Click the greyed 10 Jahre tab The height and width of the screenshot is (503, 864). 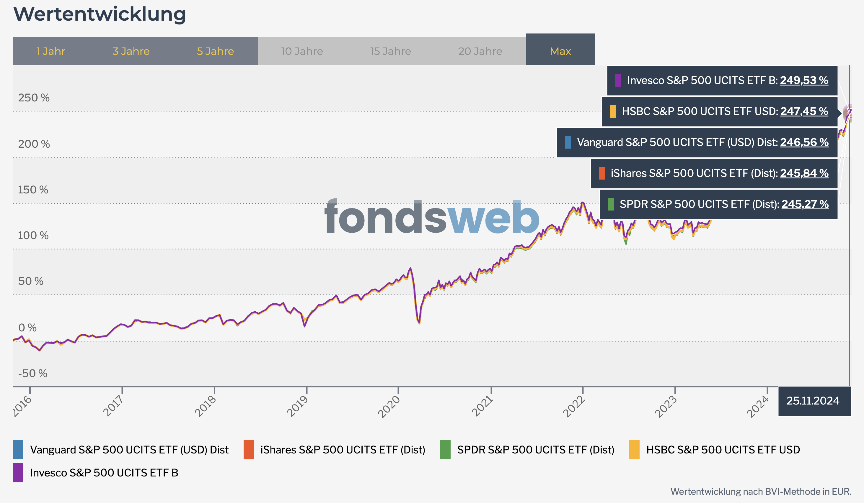pos(302,51)
